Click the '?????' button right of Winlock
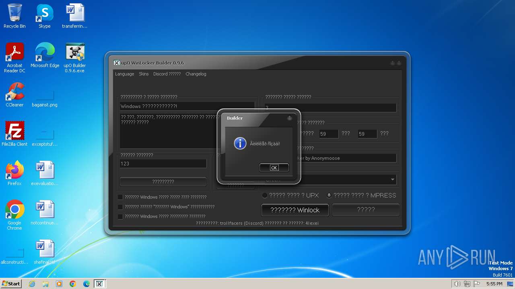The image size is (515, 289). (366, 210)
